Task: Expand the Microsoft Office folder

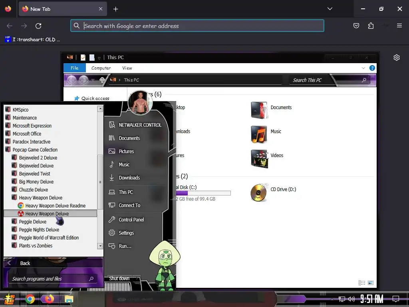Action: tap(23, 134)
